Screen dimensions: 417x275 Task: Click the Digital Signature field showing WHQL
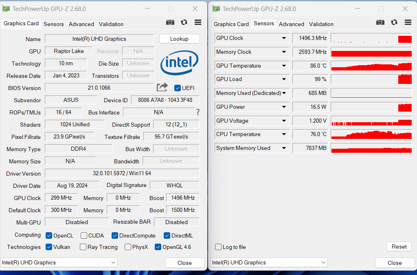175,185
